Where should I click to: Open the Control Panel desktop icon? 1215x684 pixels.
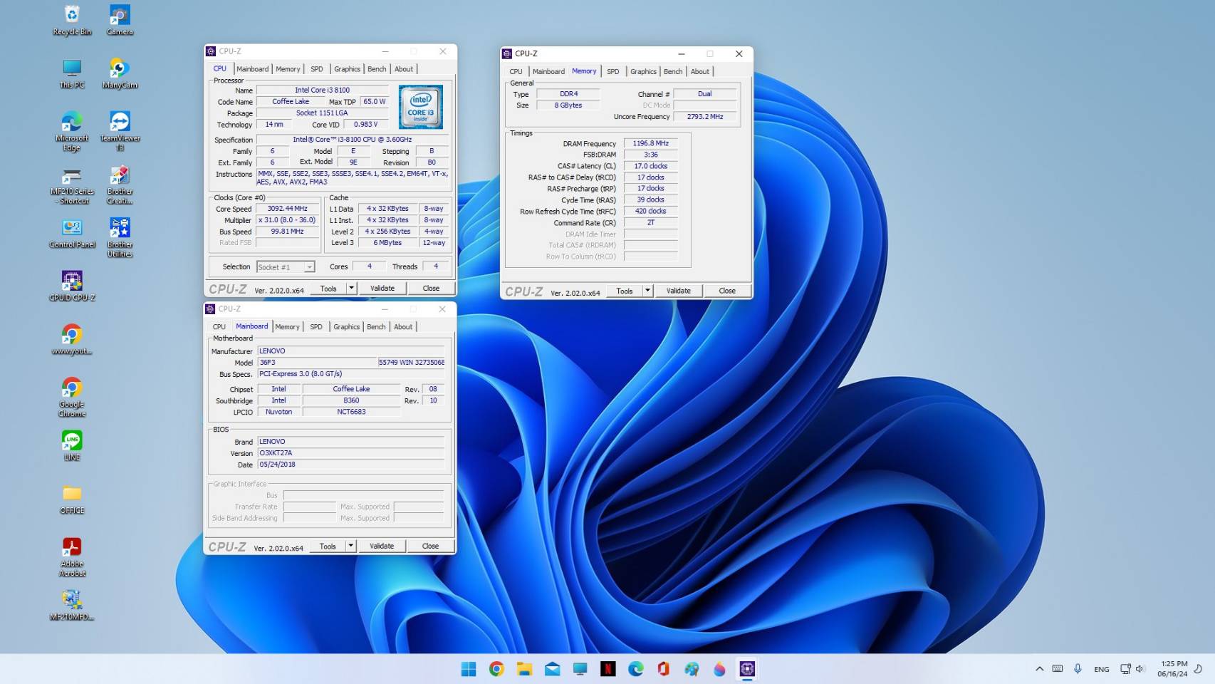[72, 233]
